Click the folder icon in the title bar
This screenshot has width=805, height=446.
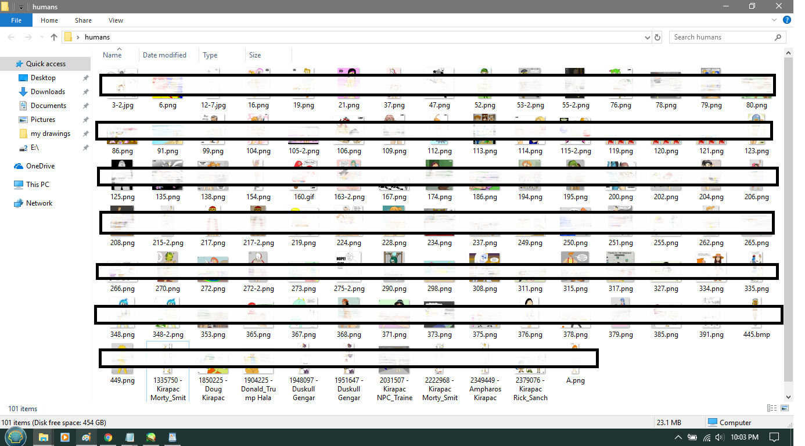pyautogui.click(x=5, y=6)
